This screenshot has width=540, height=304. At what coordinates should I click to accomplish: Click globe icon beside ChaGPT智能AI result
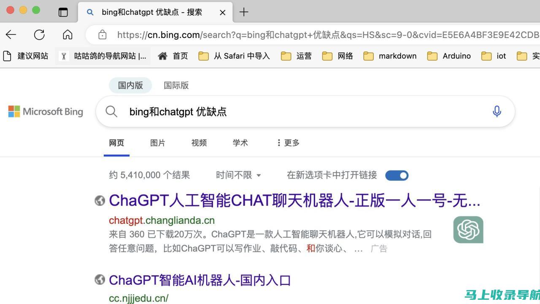click(x=100, y=280)
